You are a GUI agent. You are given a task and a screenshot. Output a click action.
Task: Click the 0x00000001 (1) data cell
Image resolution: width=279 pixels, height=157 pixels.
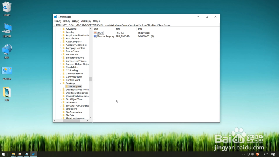pos(146,36)
